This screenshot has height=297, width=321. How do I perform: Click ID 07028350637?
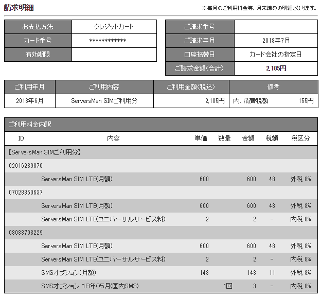click(x=26, y=193)
